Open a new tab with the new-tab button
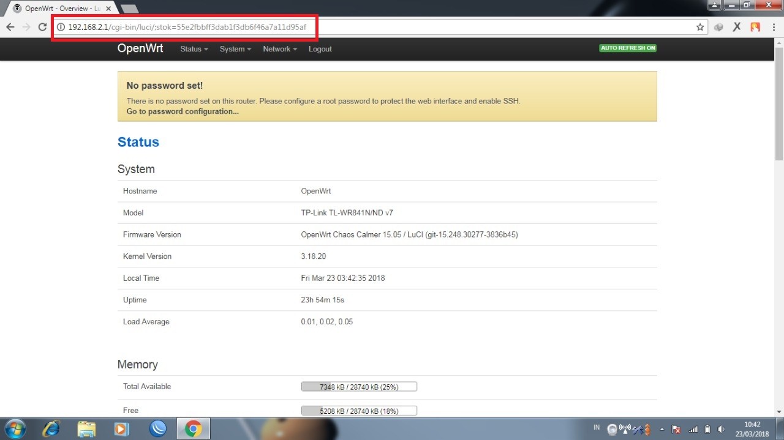The image size is (784, 440). coord(129,9)
